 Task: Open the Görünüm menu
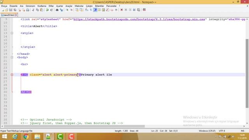(x=30, y=6)
